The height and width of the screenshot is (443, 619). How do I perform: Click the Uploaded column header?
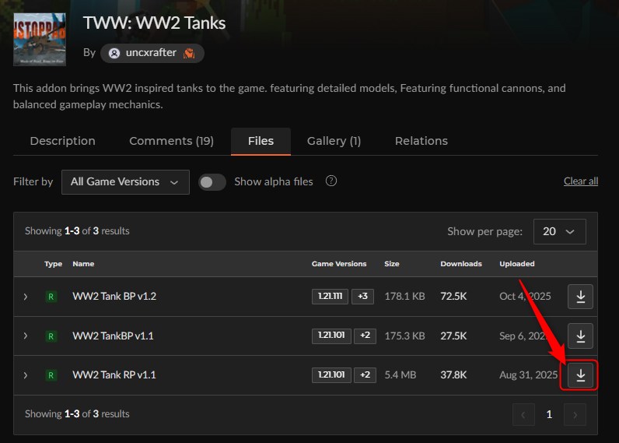pyautogui.click(x=517, y=264)
